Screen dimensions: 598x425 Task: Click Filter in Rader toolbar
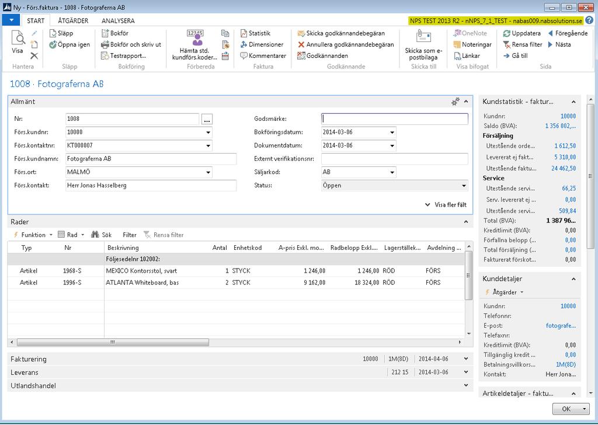pyautogui.click(x=129, y=235)
